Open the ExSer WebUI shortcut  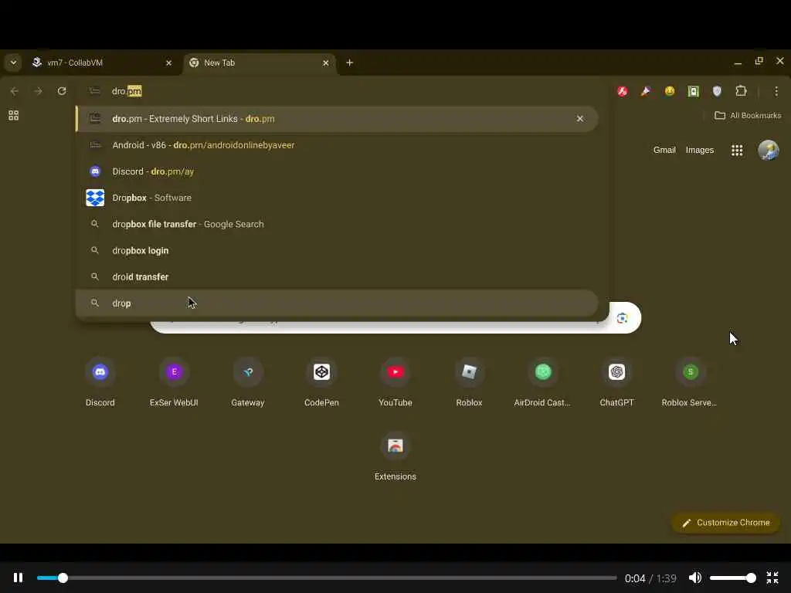174,382
